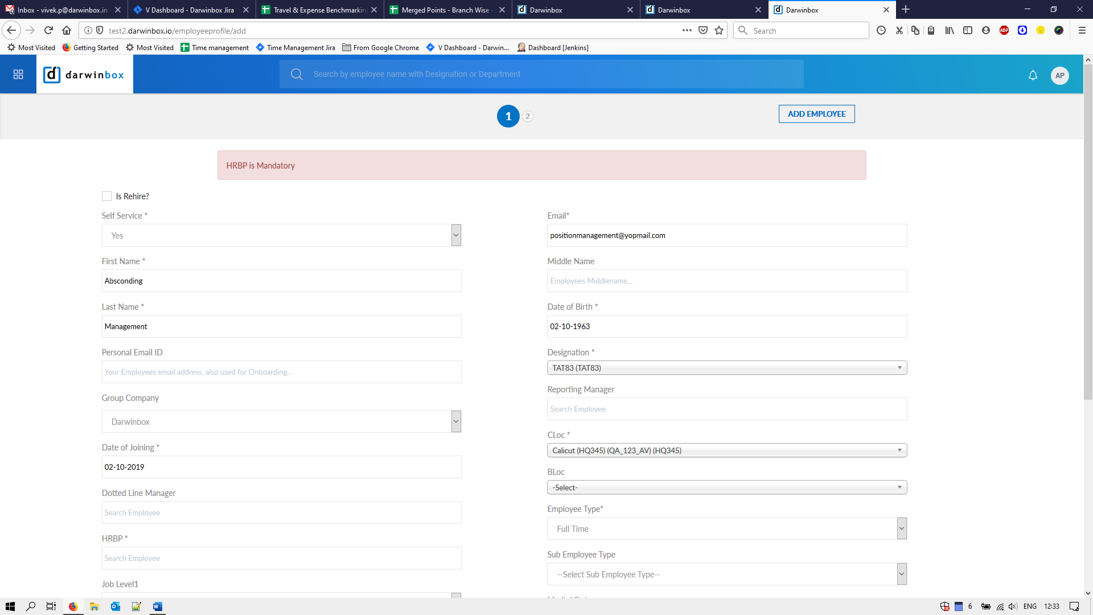Open the BLoc select dropdown

coord(726,487)
